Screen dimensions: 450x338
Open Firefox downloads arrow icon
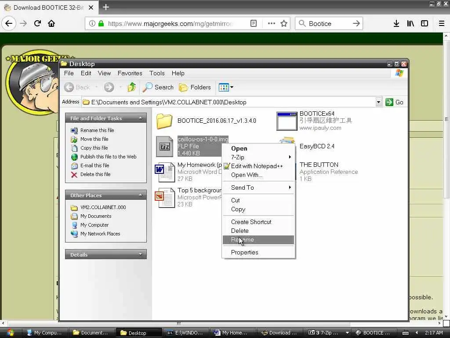tap(396, 24)
